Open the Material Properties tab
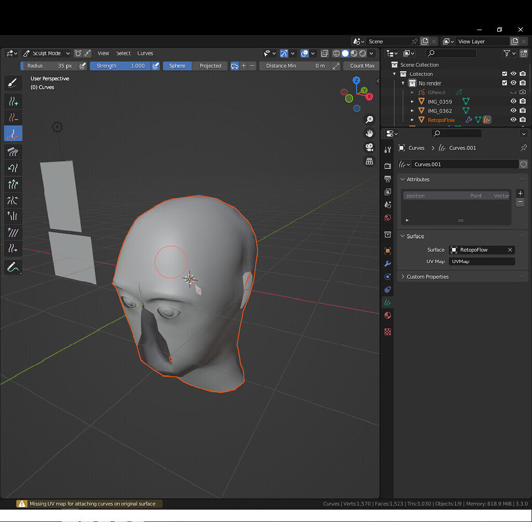532x522 pixels. point(388,315)
